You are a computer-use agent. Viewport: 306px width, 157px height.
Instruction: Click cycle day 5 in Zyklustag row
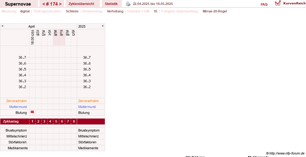pyautogui.click(x=56, y=122)
